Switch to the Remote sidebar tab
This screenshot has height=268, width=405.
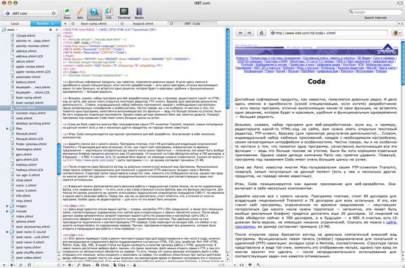click(45, 24)
